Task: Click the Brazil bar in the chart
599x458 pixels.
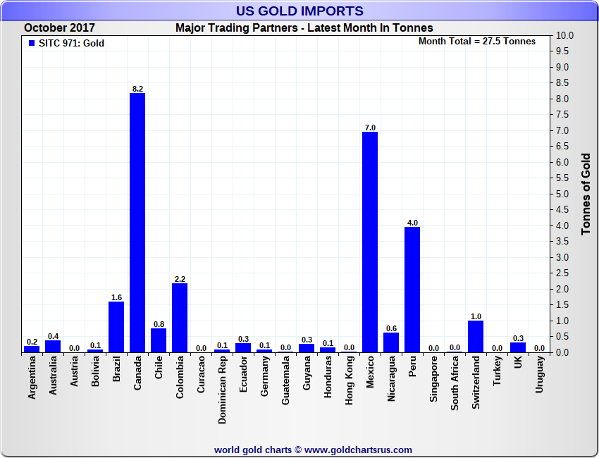Action: coord(116,327)
